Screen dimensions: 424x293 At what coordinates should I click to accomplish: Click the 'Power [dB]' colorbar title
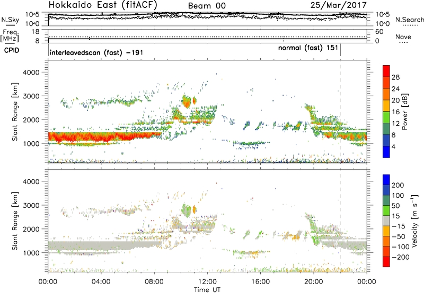tap(404, 112)
